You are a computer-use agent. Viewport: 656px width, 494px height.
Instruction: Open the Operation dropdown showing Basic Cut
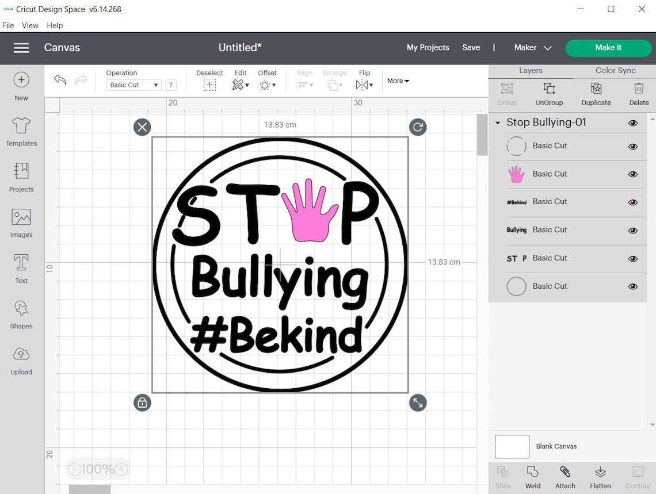[x=133, y=85]
